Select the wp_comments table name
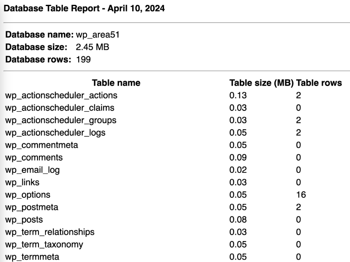This screenshot has width=350, height=262. click(34, 157)
